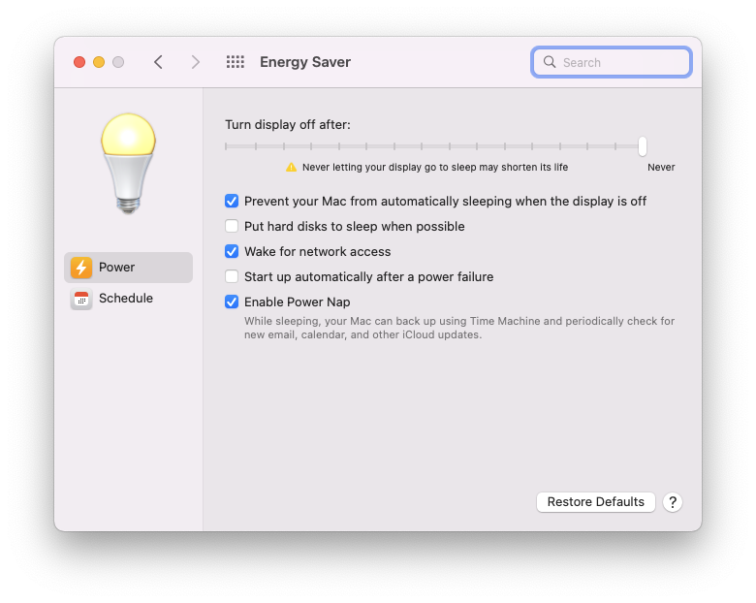Open the Show All preferences grid
The image size is (756, 603).
(236, 62)
